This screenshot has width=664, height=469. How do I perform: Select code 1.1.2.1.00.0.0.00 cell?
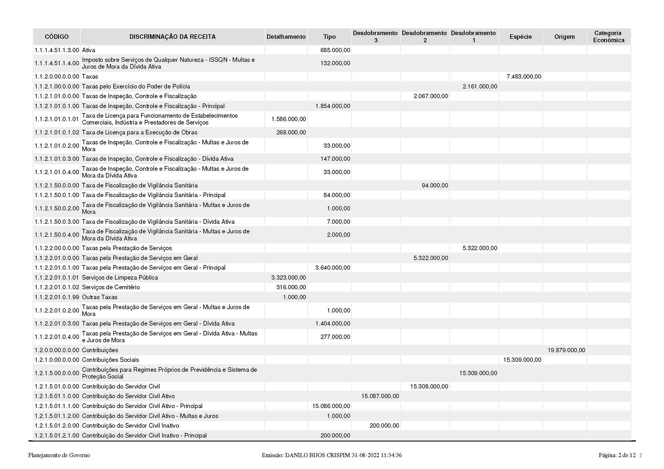point(57,86)
